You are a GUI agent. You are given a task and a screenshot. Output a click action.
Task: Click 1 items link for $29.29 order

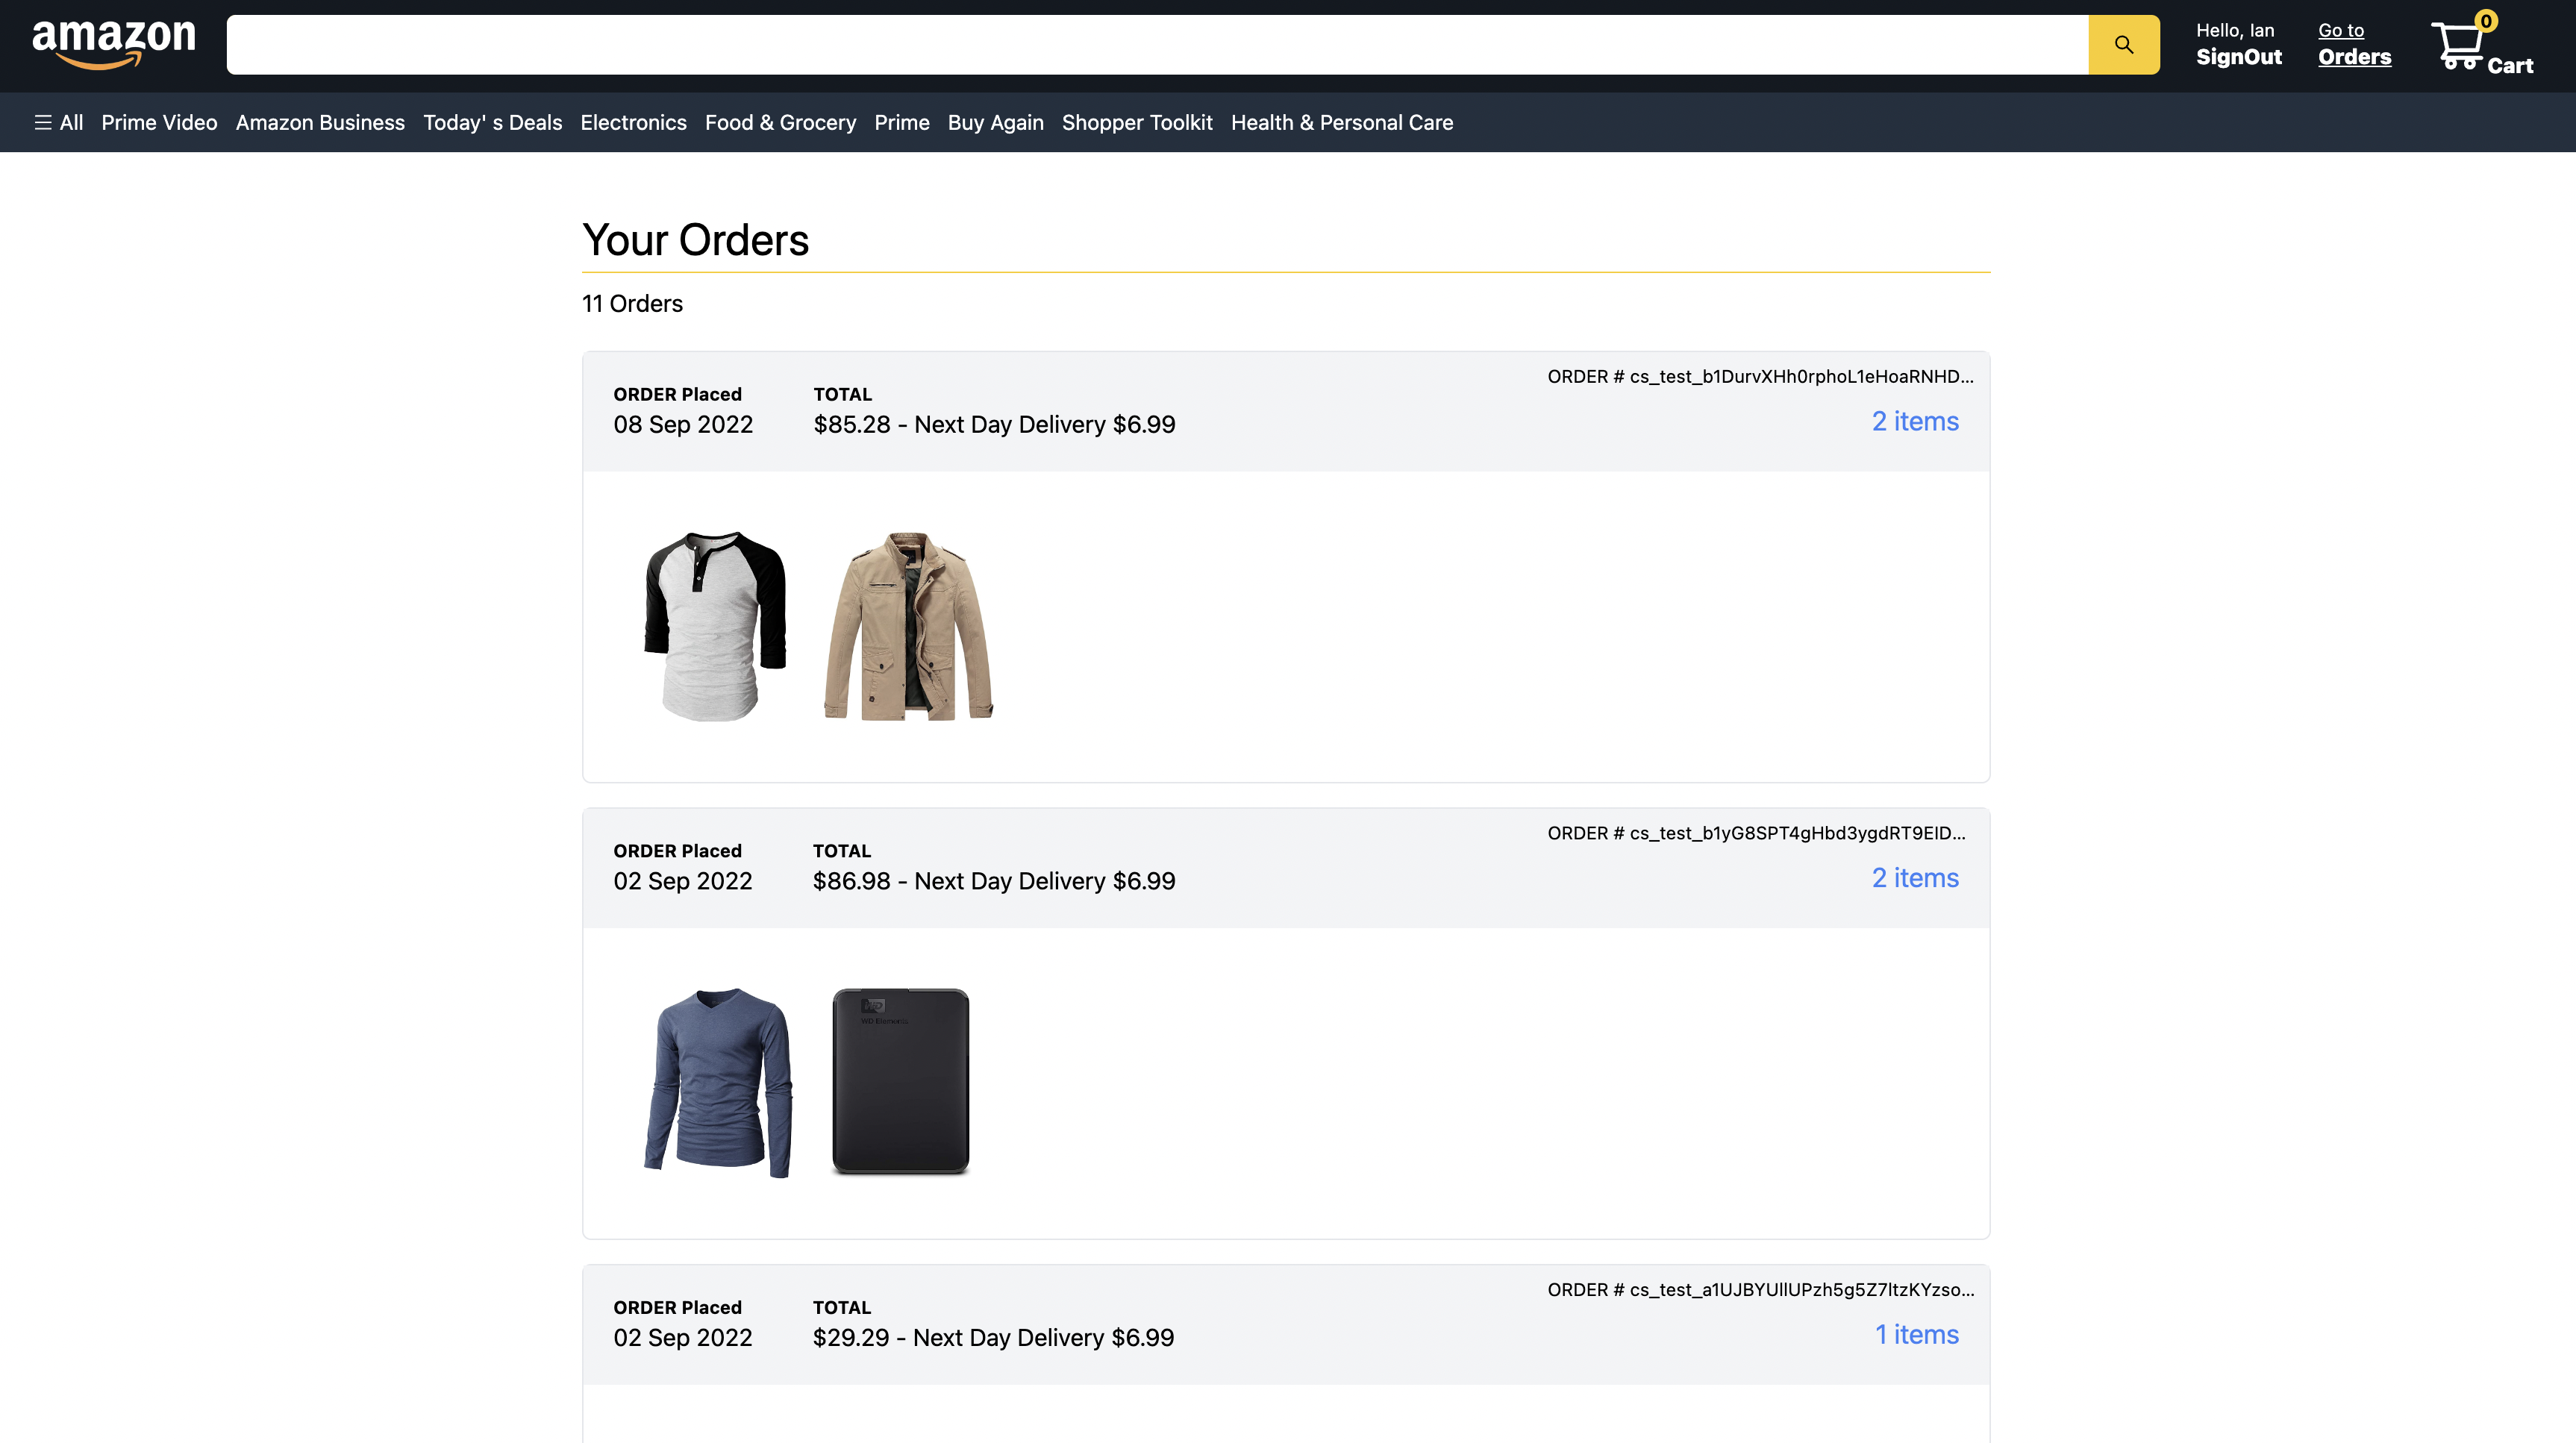coord(1916,1334)
